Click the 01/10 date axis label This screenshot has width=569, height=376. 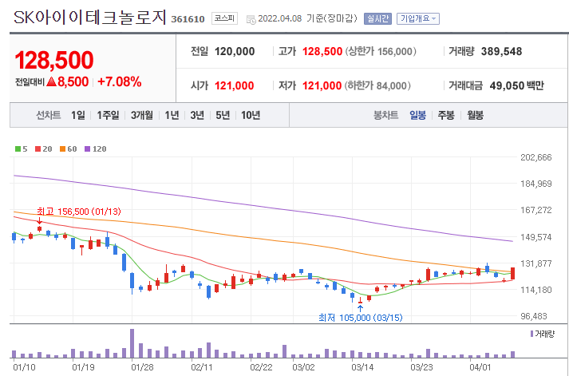click(24, 367)
